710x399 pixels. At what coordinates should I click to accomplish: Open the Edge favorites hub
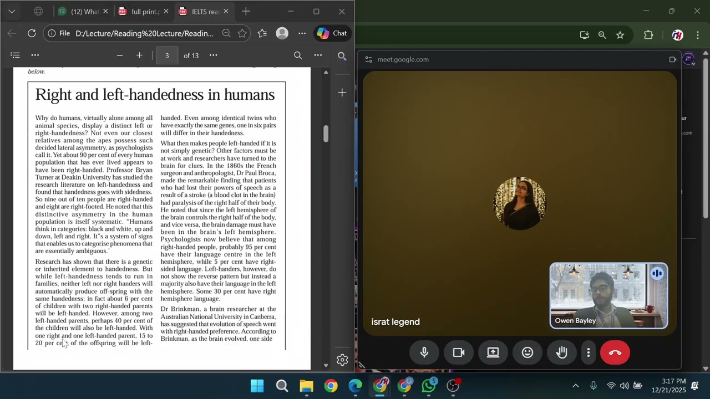click(x=262, y=33)
